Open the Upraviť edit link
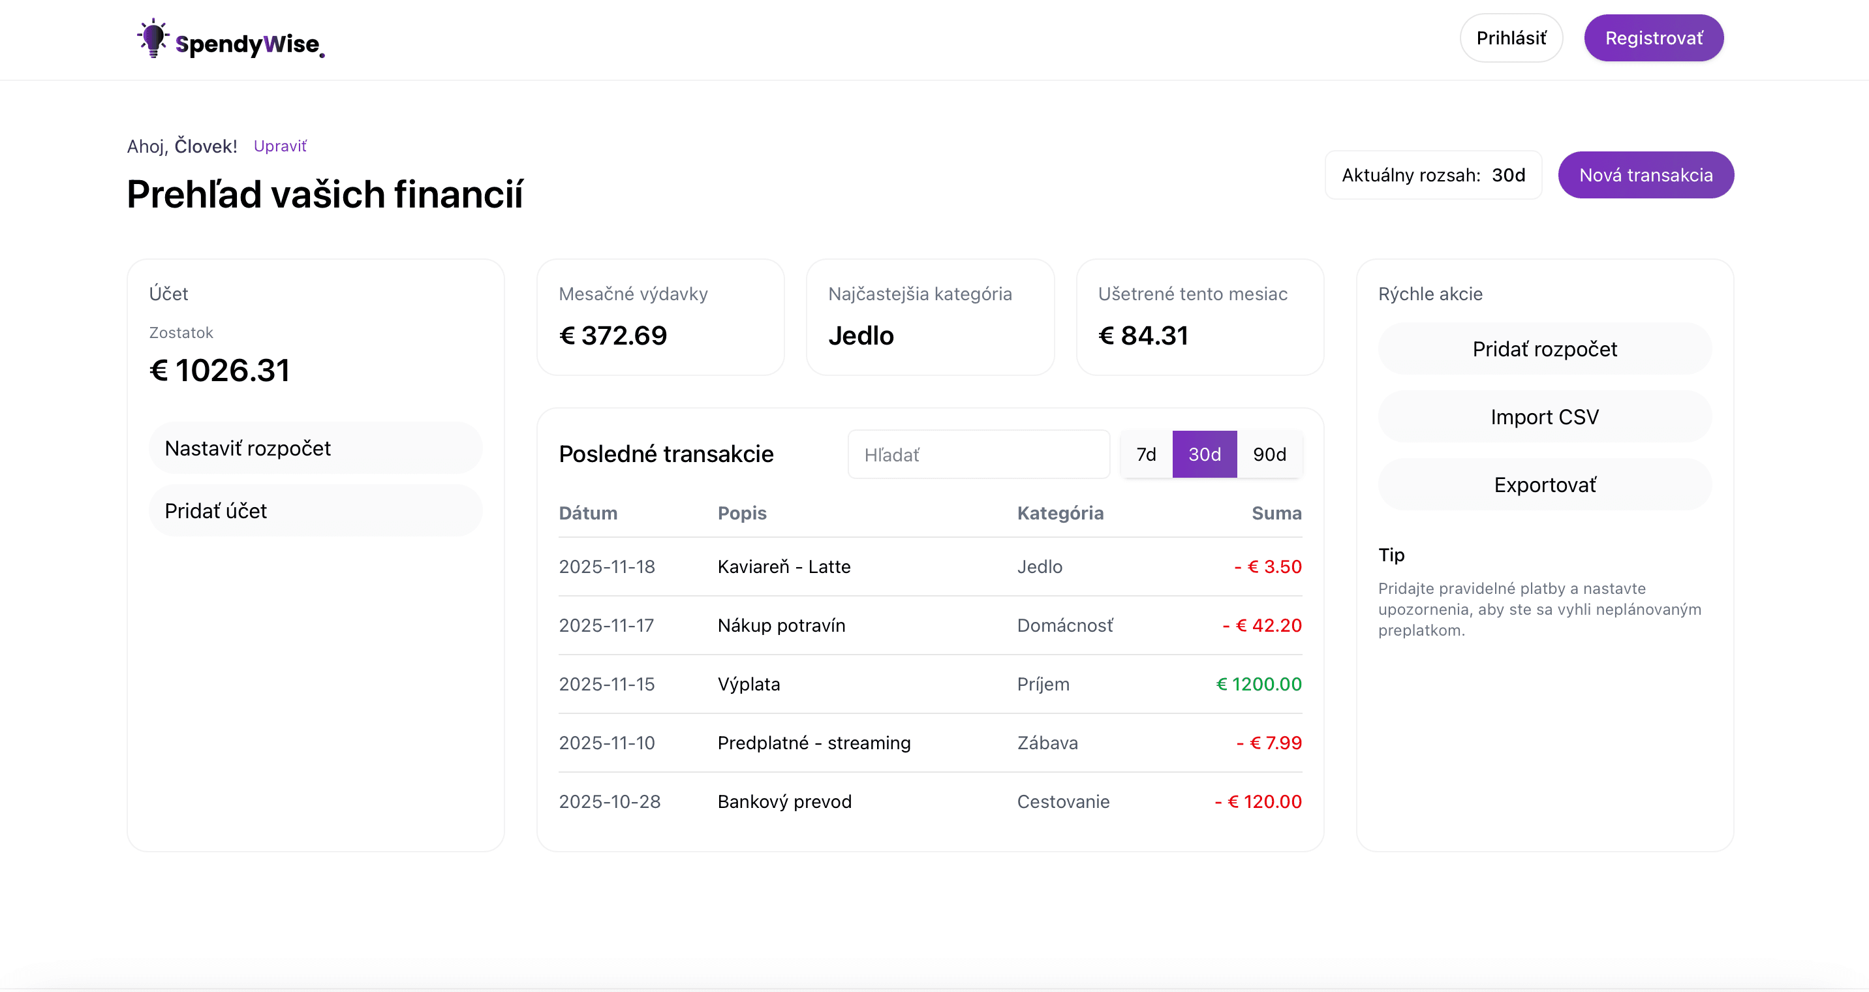Image resolution: width=1869 pixels, height=992 pixels. coord(279,146)
